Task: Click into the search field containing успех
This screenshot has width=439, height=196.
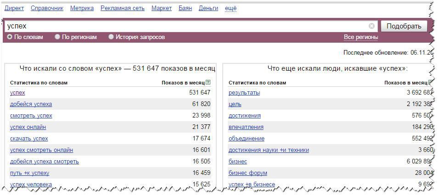Action: click(x=184, y=26)
